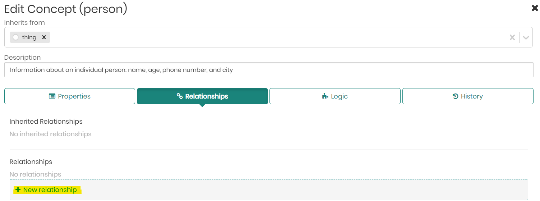Click the Properties list icon
The height and width of the screenshot is (201, 540).
52,96
